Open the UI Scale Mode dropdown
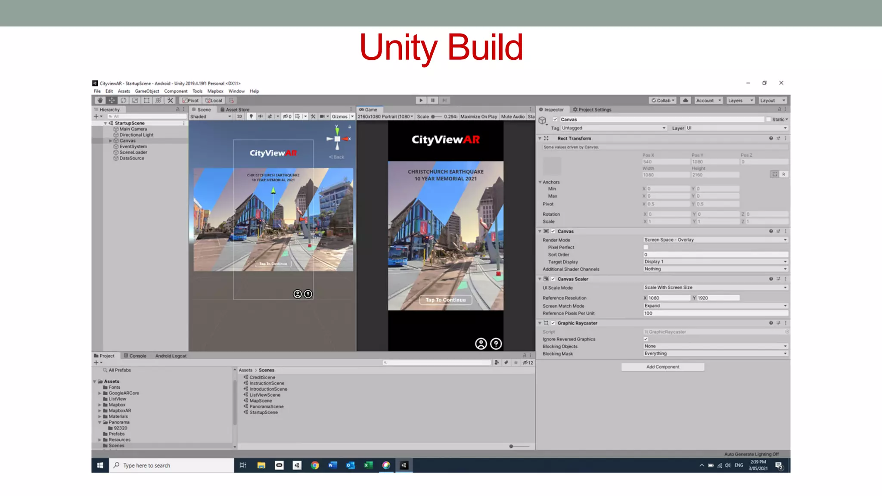Viewport: 882px width, 496px height. (x=715, y=288)
